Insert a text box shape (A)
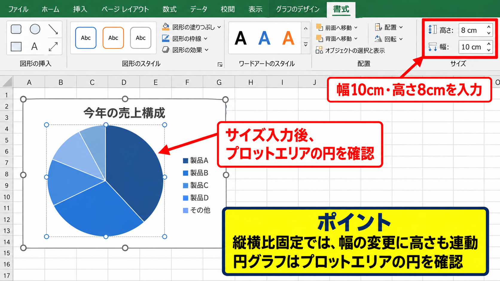 coord(34,47)
